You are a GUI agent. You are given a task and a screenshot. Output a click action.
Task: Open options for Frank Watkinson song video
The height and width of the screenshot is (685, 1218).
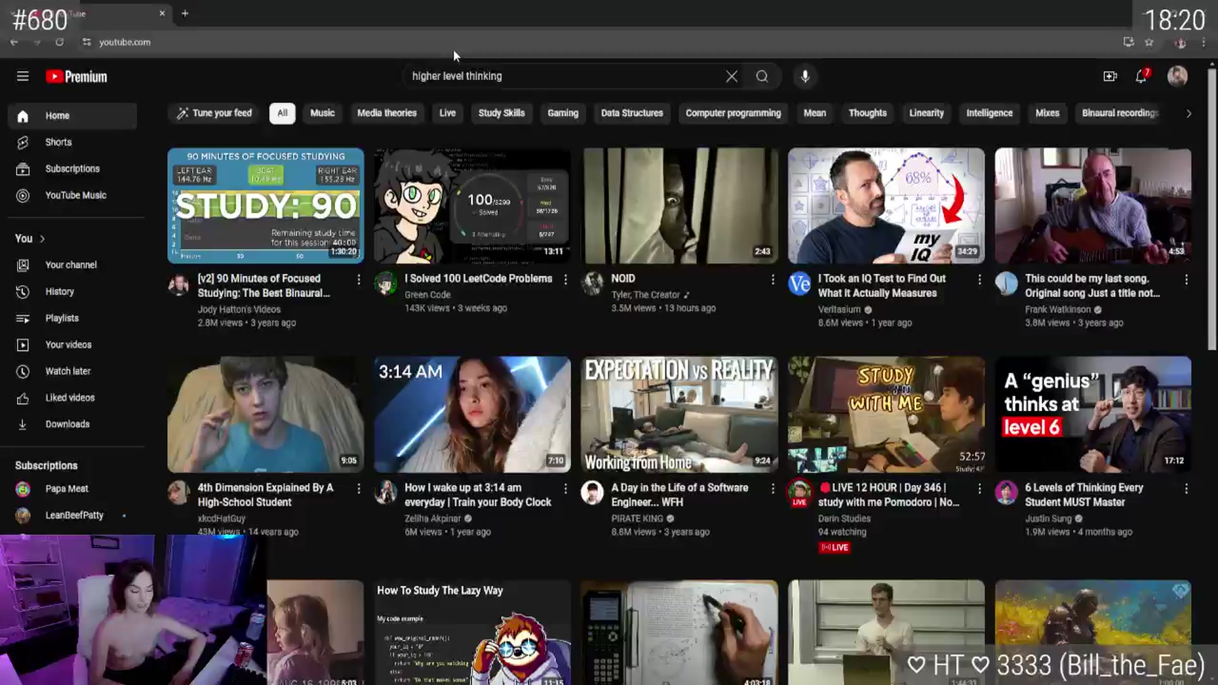coord(1186,280)
